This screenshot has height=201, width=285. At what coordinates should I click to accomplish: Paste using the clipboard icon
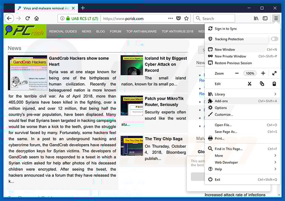[x=274, y=84]
